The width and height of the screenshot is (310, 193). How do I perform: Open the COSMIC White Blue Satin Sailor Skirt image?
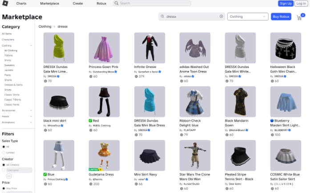pyautogui.click(x=286, y=155)
